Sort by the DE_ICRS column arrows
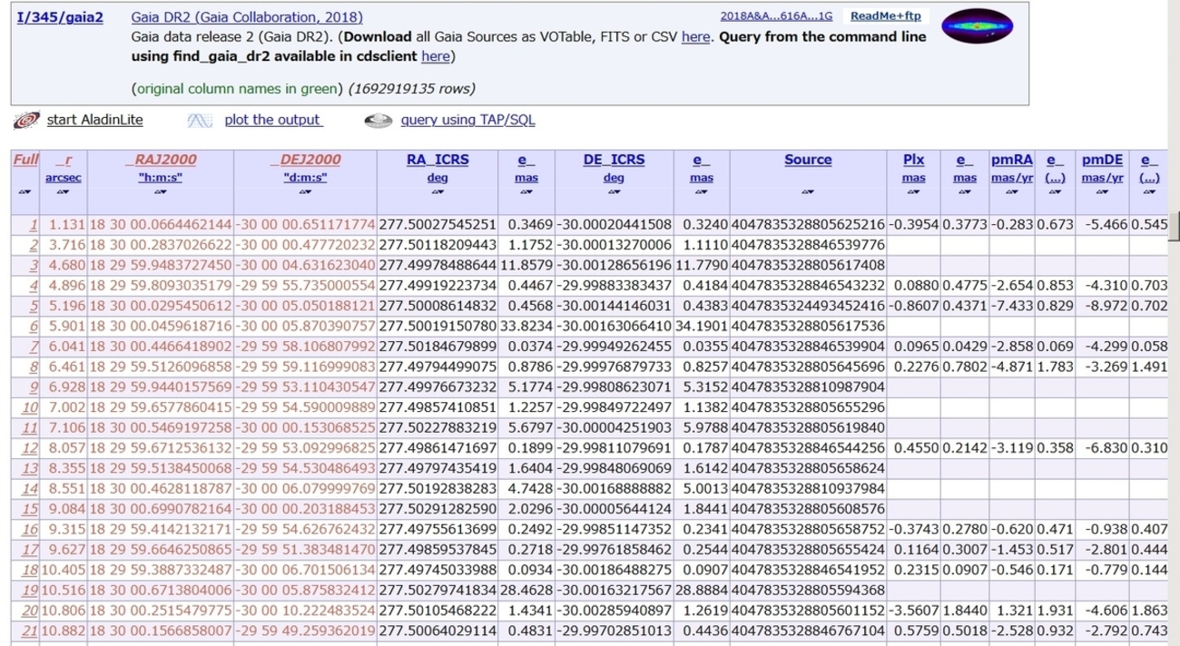1180x646 pixels. 614,192
